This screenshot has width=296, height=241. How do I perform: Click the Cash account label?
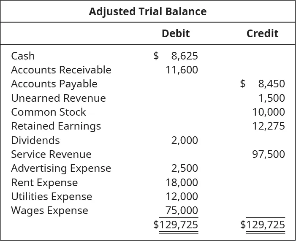(x=23, y=56)
